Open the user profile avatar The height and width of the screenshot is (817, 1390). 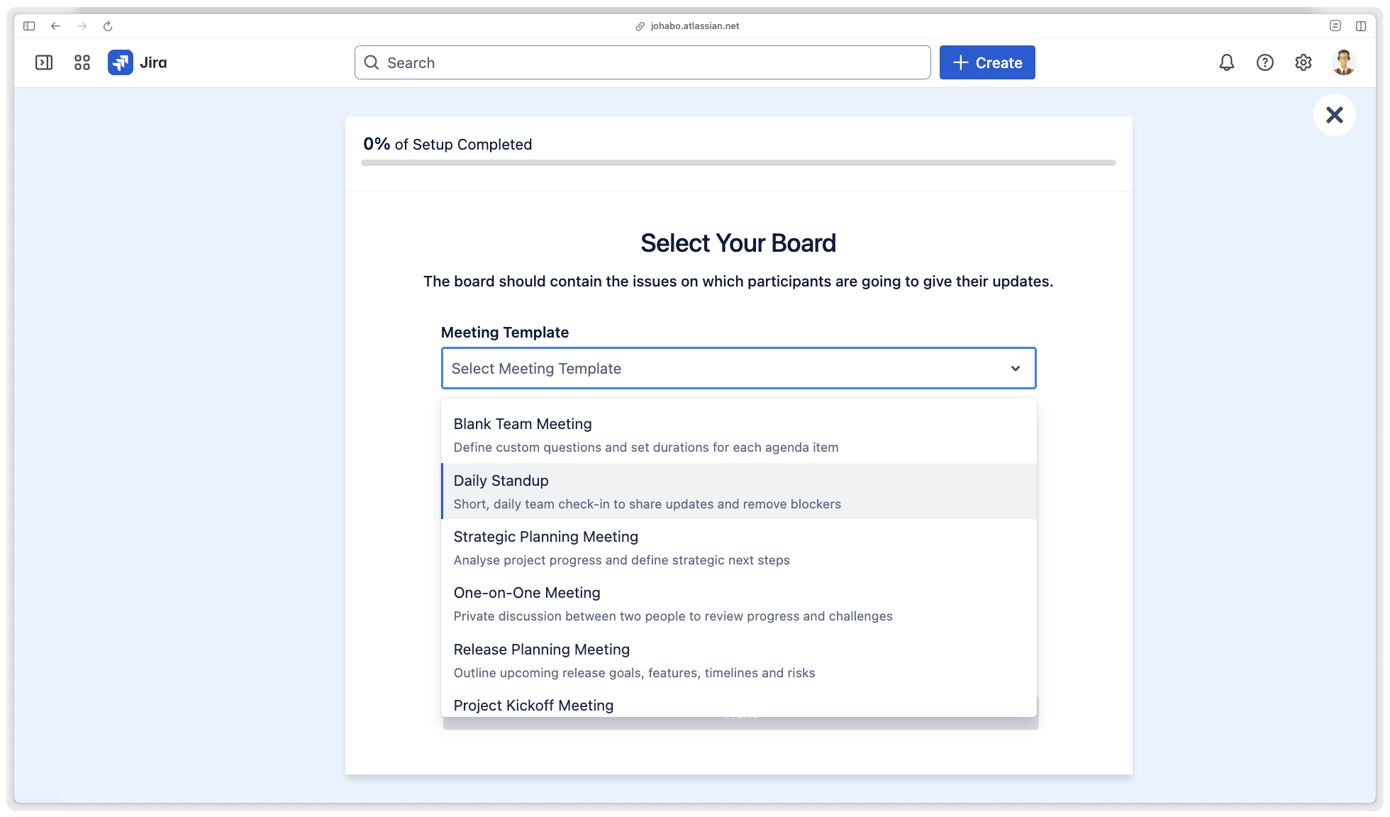1342,62
